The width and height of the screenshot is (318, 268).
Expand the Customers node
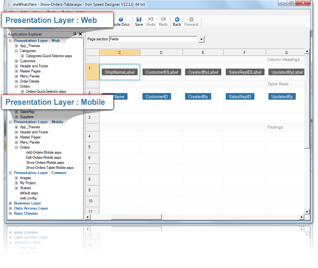[x=16, y=61]
